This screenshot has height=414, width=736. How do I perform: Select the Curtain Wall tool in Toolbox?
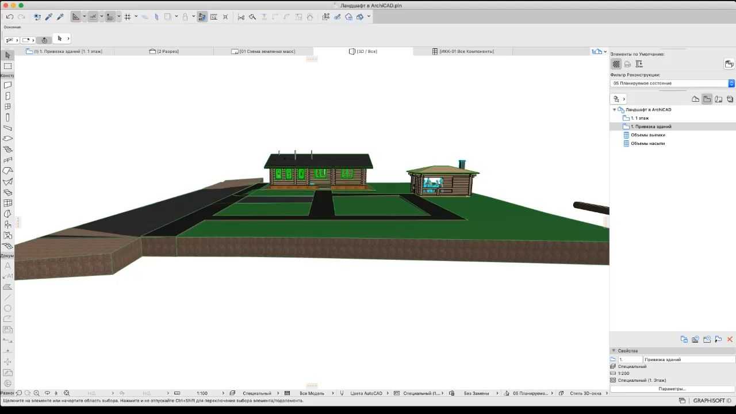[x=7, y=203]
